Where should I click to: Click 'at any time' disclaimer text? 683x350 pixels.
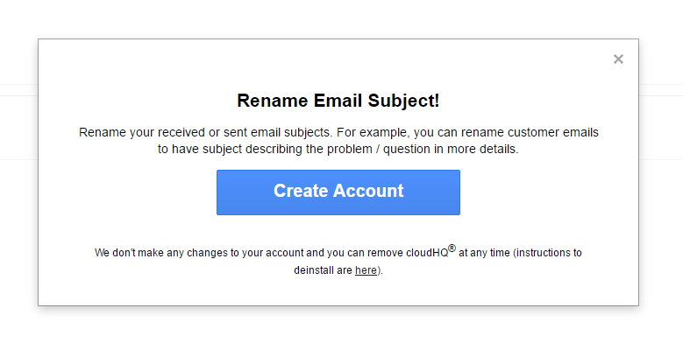coord(484,253)
